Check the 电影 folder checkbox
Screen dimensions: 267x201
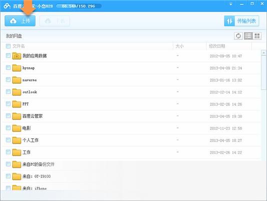pyautogui.click(x=8, y=128)
